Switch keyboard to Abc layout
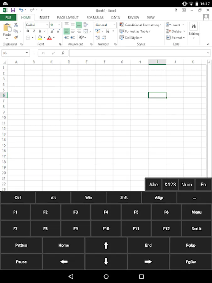Image resolution: width=212 pixels, height=283 pixels. click(154, 185)
